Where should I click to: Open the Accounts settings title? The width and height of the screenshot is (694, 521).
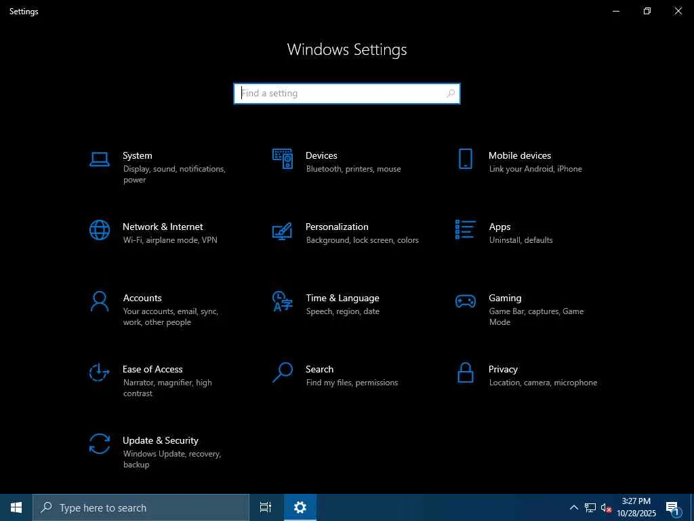pyautogui.click(x=142, y=298)
